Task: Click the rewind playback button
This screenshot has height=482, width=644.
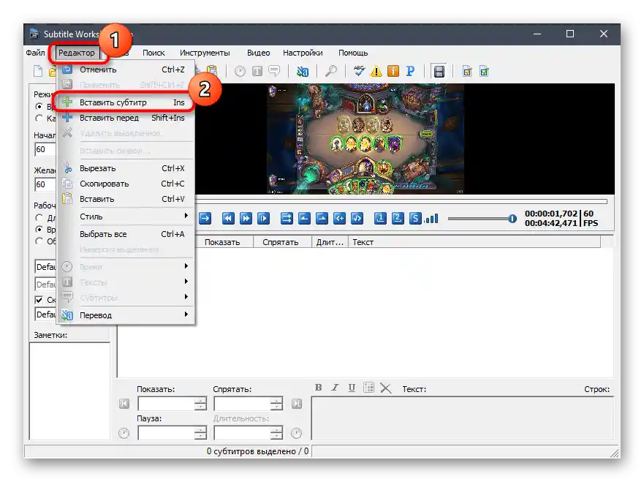Action: [228, 218]
